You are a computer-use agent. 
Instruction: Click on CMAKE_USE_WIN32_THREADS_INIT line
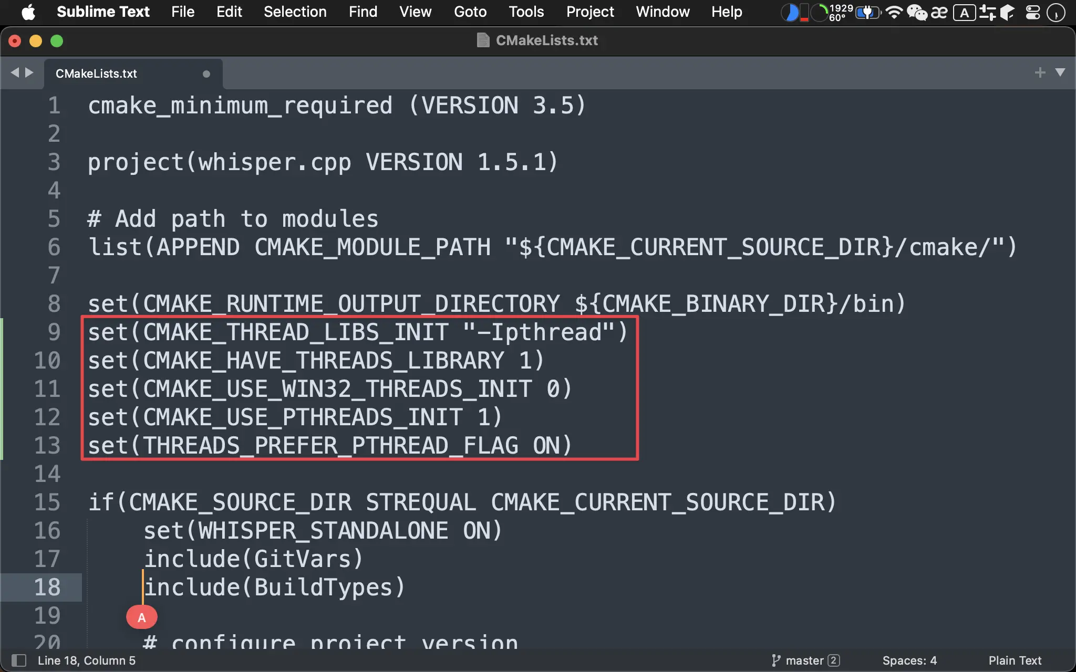pos(329,389)
